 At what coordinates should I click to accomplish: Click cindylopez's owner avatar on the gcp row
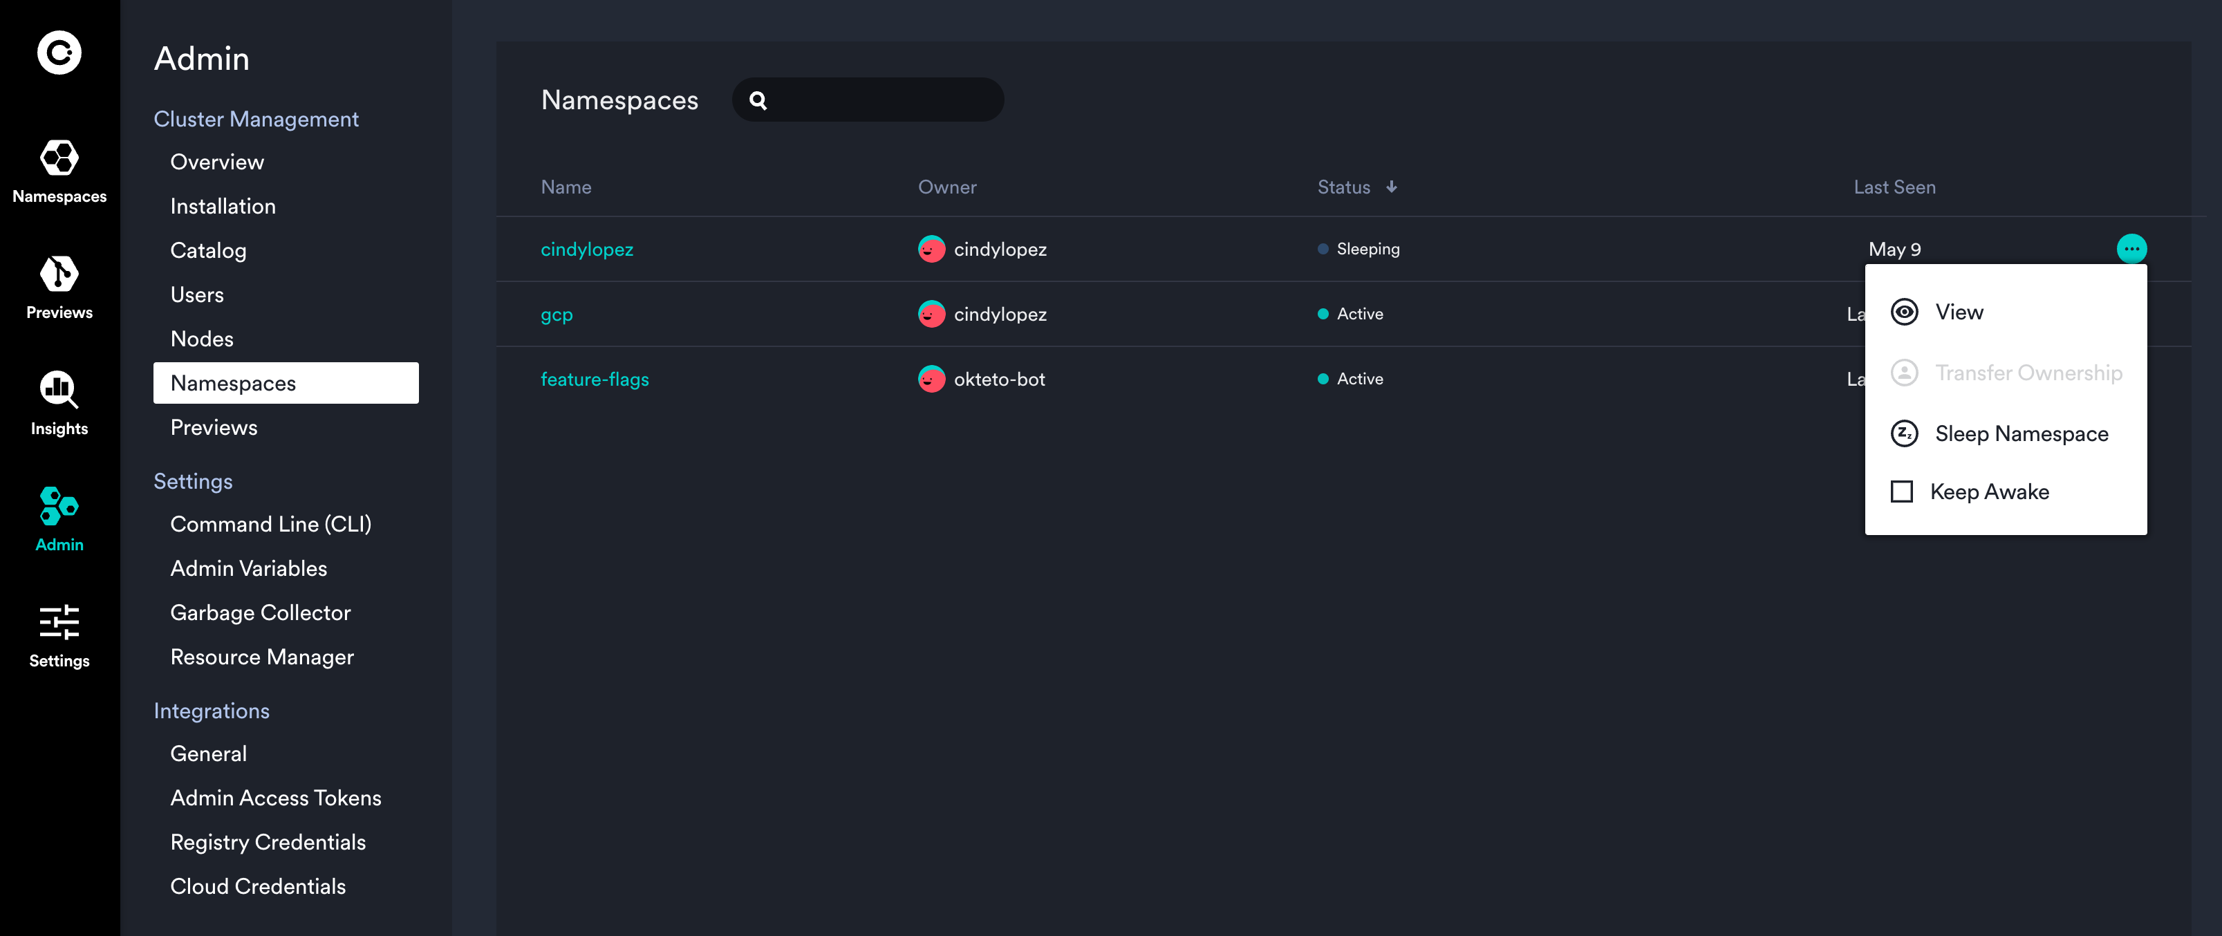(x=931, y=314)
